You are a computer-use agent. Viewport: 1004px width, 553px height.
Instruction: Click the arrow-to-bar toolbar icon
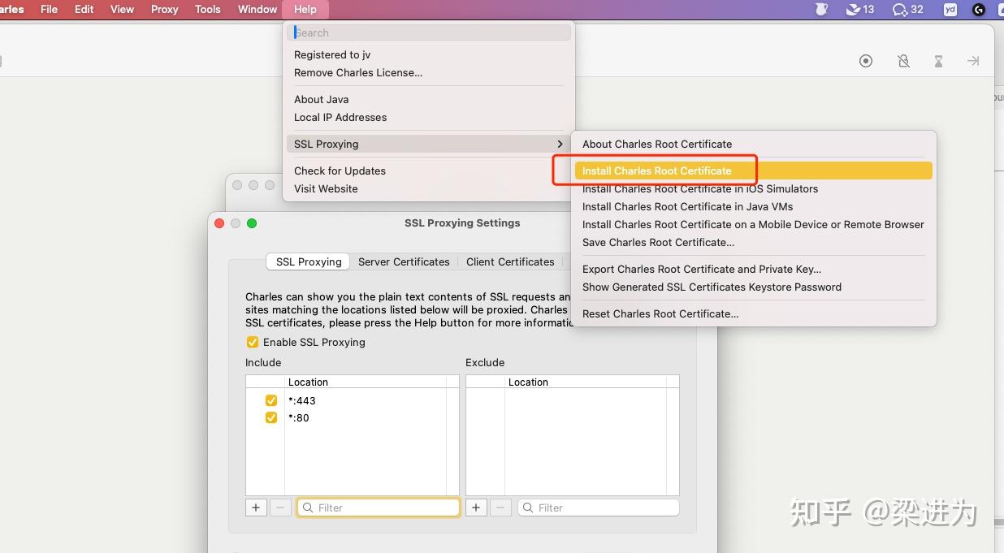pos(973,61)
